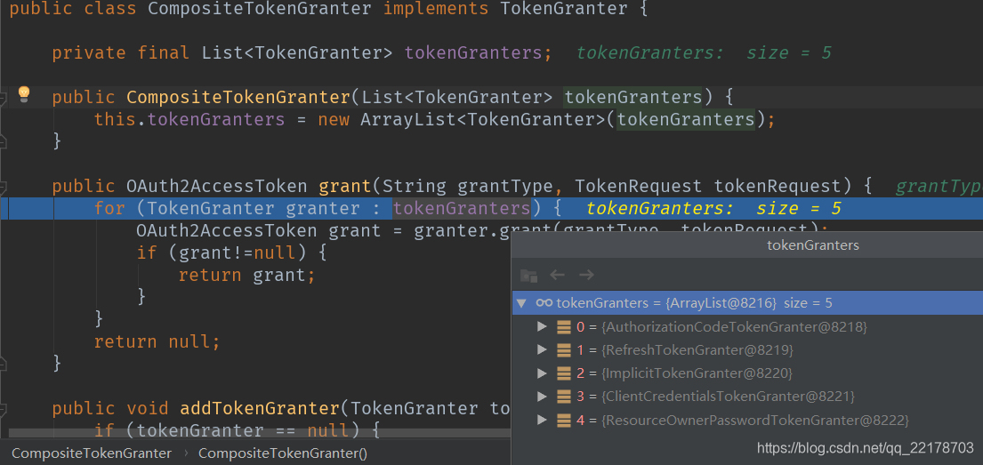Click the field icon beside element 4

[x=564, y=420]
